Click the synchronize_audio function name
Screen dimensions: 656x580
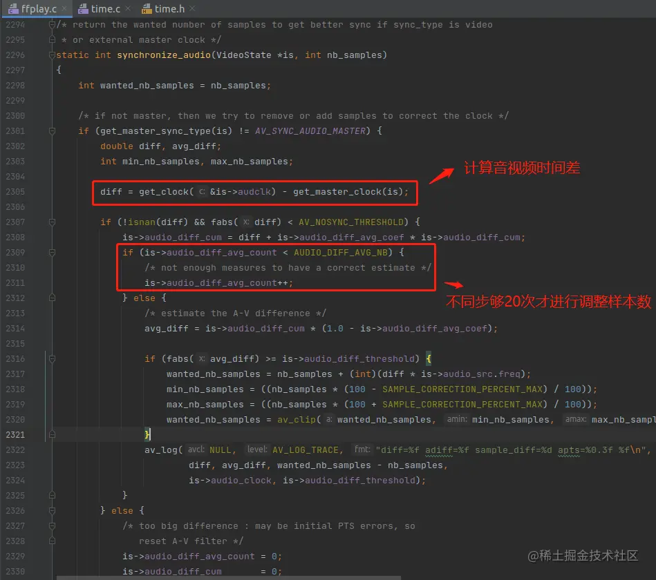click(164, 55)
